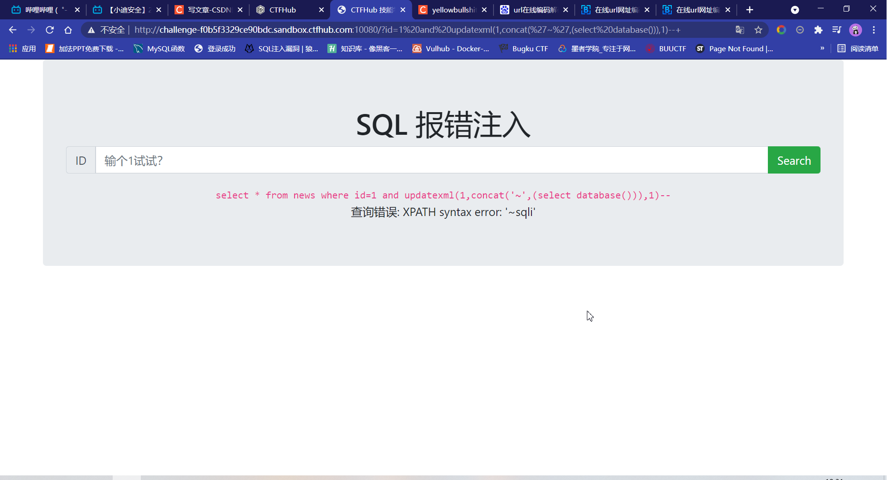Open the Chrome three-dot menu

click(x=874, y=30)
